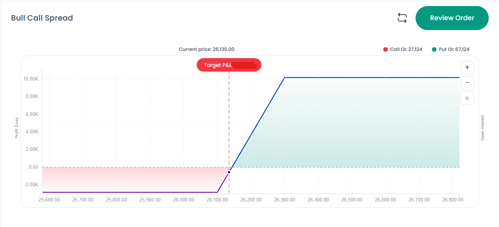Zoom in with the plus button

467,68
